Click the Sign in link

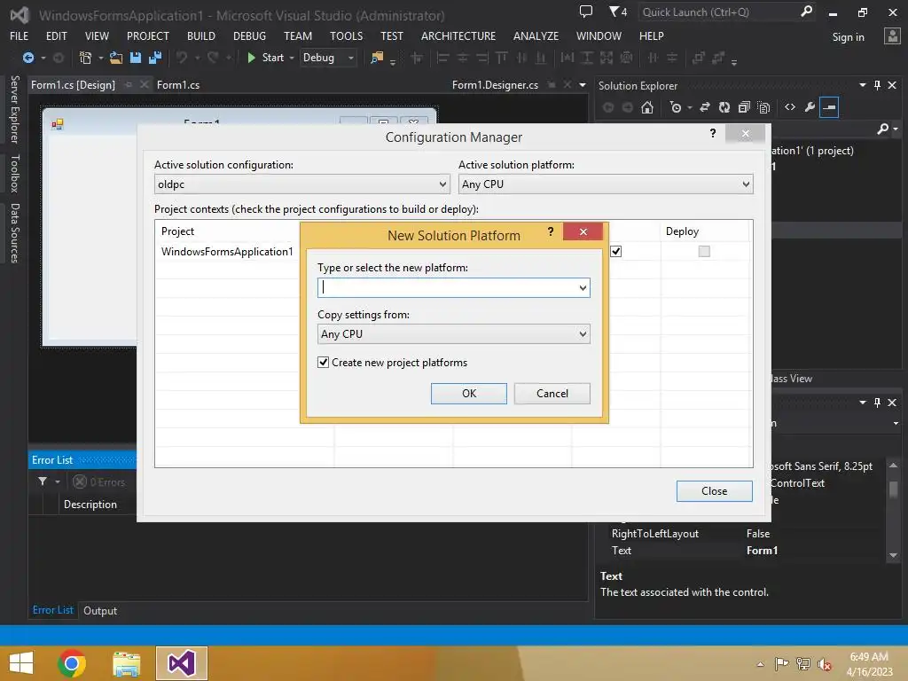coord(849,37)
